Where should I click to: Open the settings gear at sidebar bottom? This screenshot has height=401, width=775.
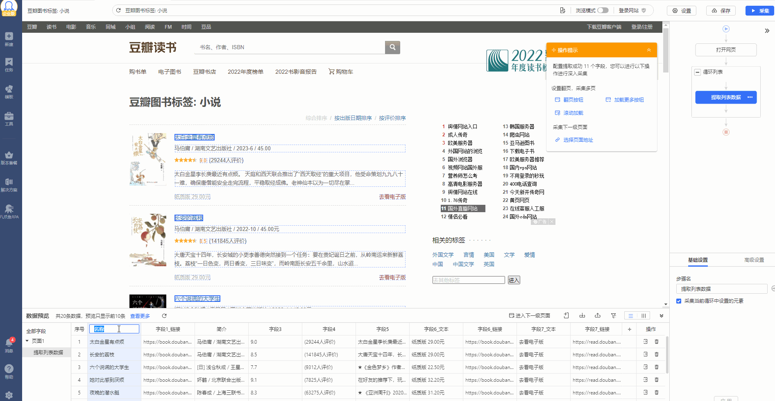pos(9,395)
